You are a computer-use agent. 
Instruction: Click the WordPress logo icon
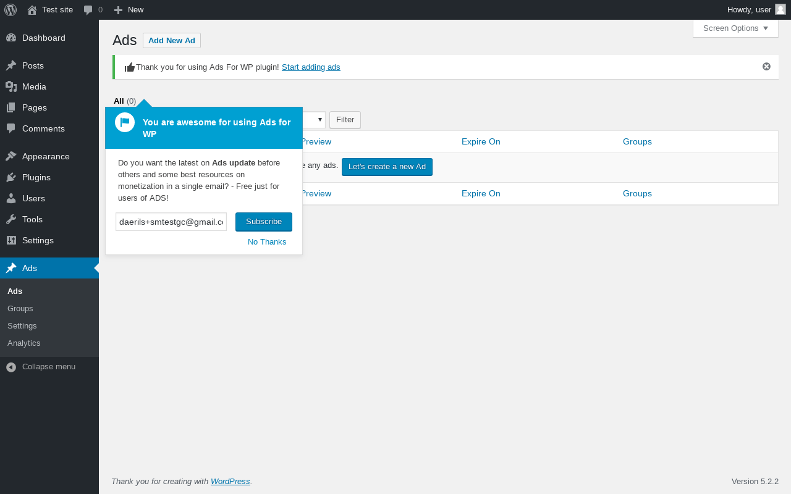pos(11,10)
